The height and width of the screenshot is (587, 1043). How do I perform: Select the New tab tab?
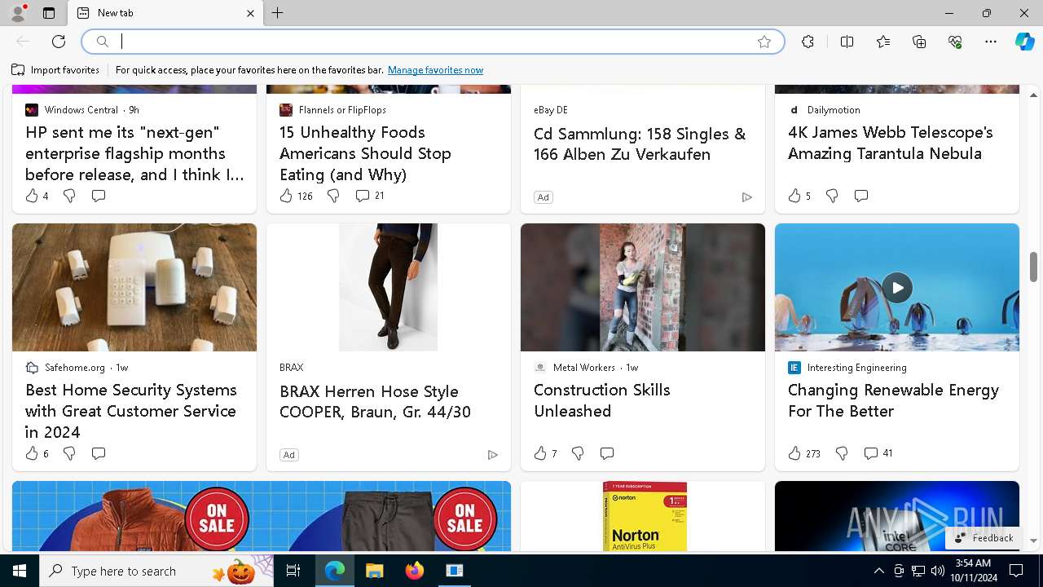165,13
